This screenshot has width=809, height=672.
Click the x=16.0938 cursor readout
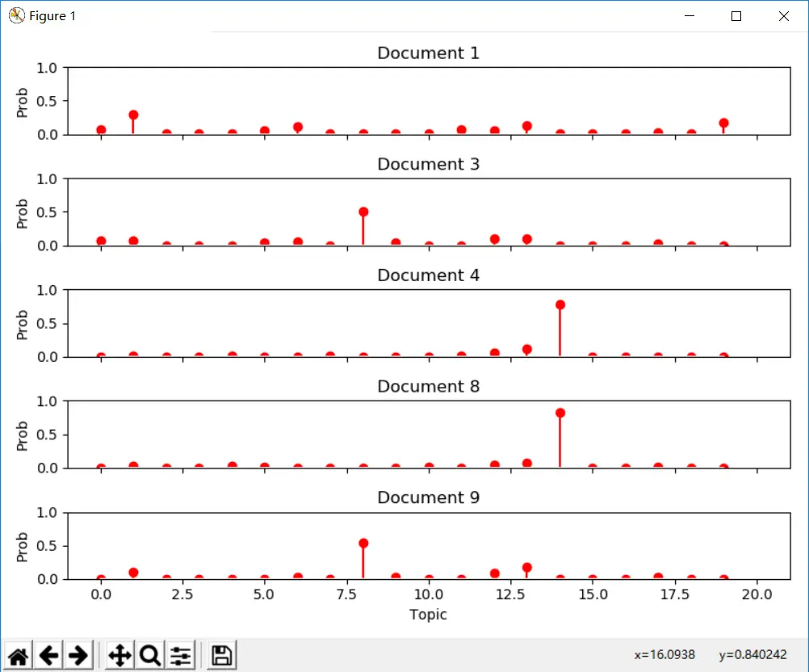664,654
